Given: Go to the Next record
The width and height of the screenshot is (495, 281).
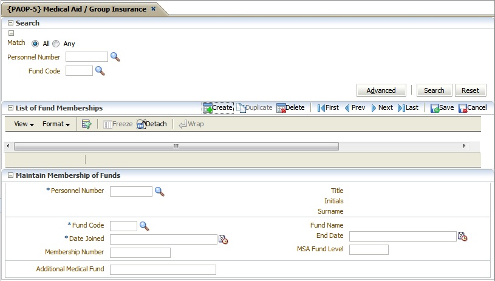Looking at the screenshot, I should [382, 107].
